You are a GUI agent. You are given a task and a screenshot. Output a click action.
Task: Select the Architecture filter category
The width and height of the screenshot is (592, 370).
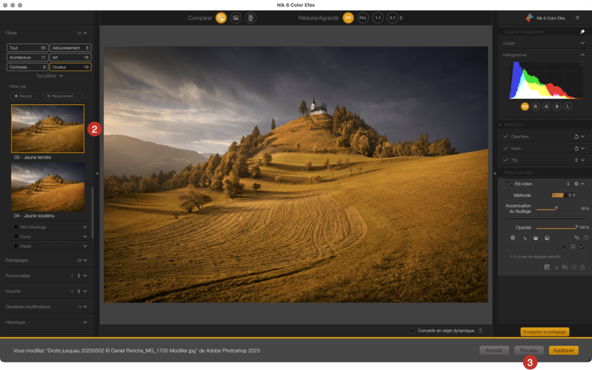coord(27,57)
